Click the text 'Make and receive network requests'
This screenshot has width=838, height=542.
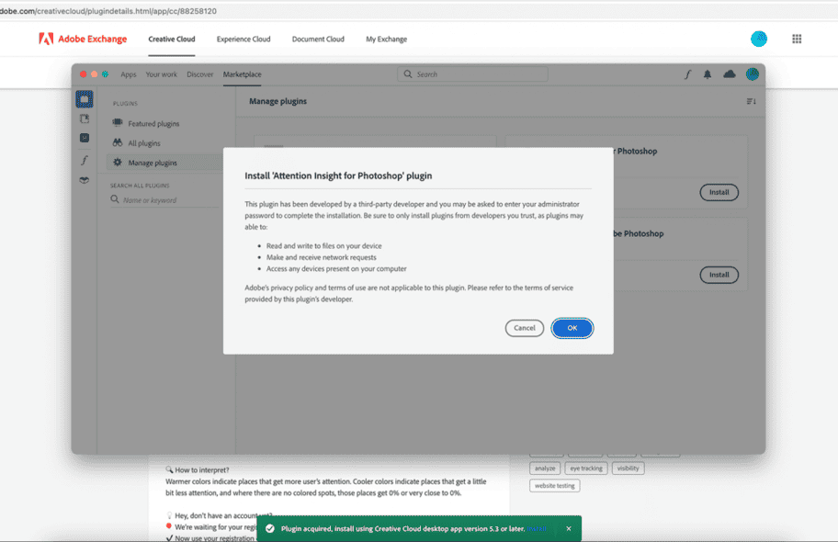(322, 257)
